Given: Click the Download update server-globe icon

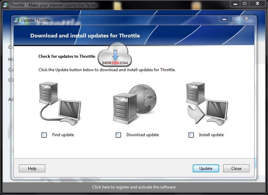Looking at the screenshot, I should [x=134, y=104].
